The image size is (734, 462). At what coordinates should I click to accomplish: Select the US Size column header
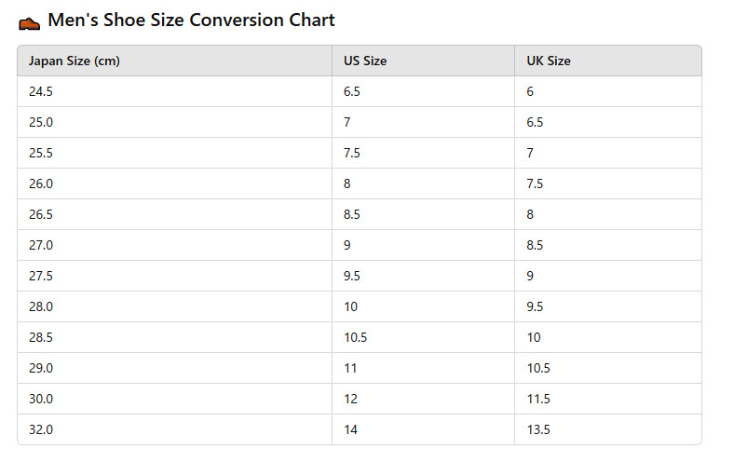pos(423,61)
